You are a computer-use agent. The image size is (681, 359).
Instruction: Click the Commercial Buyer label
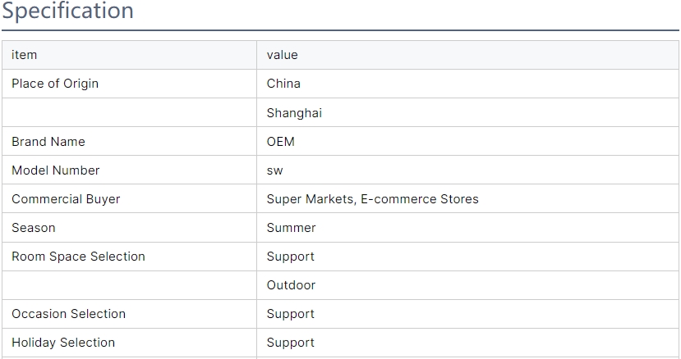[66, 199]
